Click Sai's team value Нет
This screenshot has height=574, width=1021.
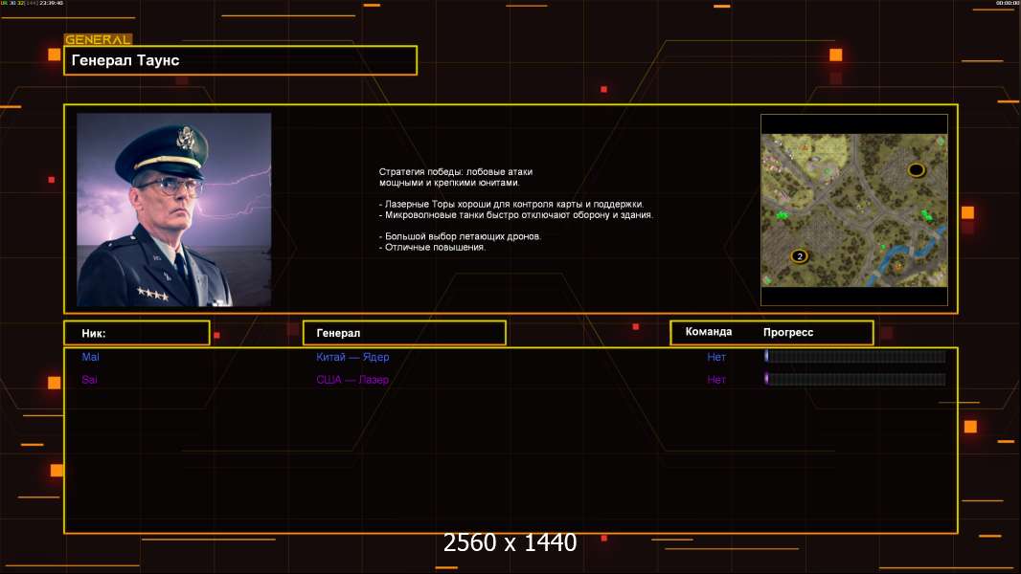(x=716, y=380)
